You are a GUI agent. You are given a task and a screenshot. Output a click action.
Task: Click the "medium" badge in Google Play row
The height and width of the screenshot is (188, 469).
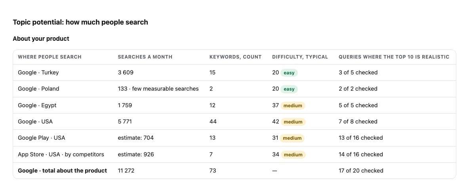click(292, 138)
